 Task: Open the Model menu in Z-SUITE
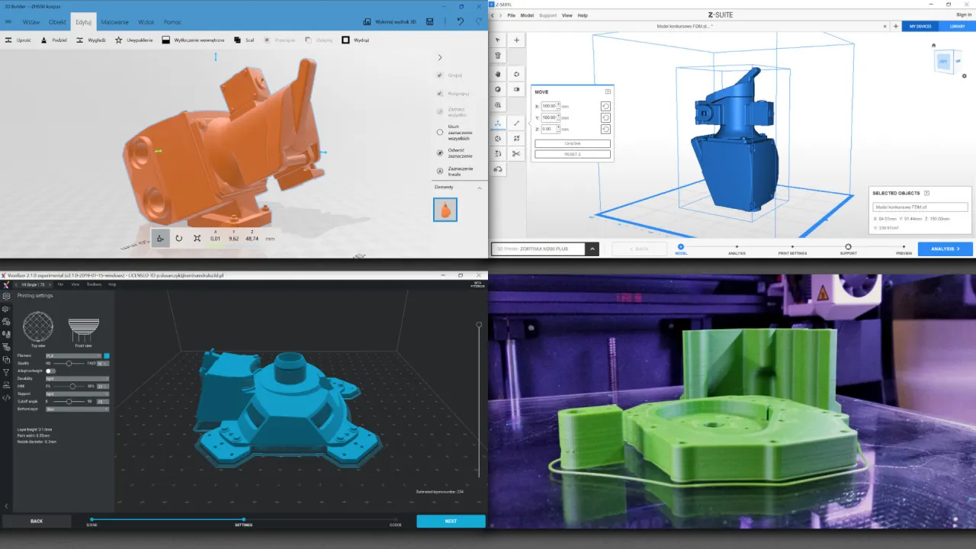[528, 14]
